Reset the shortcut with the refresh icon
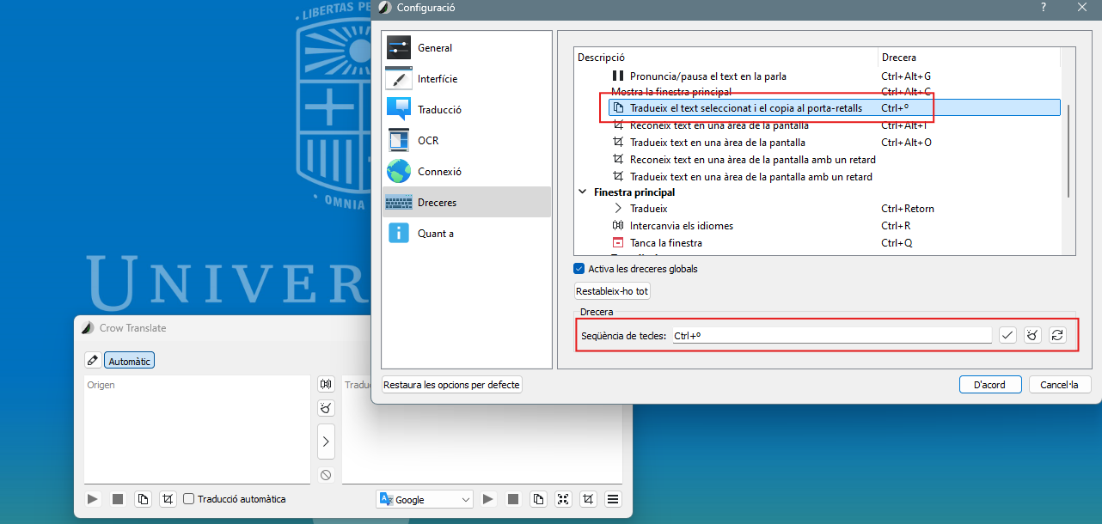1102x524 pixels. 1057,335
